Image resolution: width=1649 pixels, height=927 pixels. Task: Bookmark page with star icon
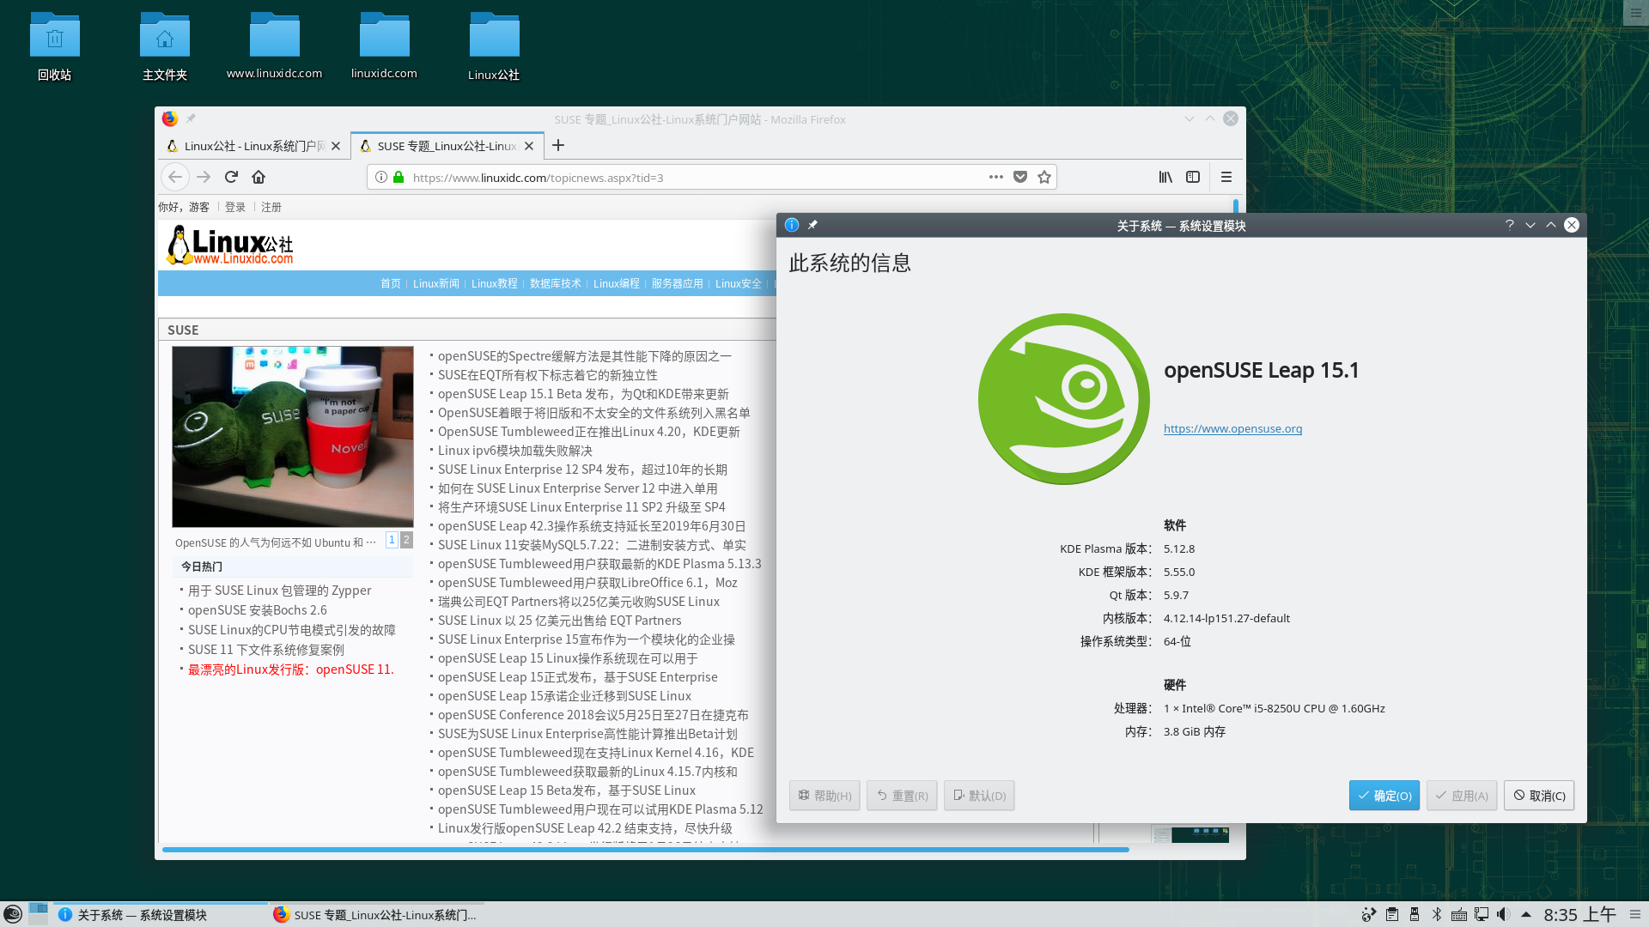coord(1044,177)
